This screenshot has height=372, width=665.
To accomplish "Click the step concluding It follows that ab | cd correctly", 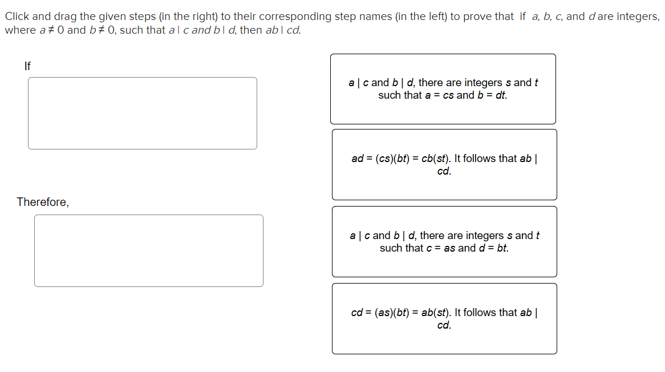I will point(444,318).
